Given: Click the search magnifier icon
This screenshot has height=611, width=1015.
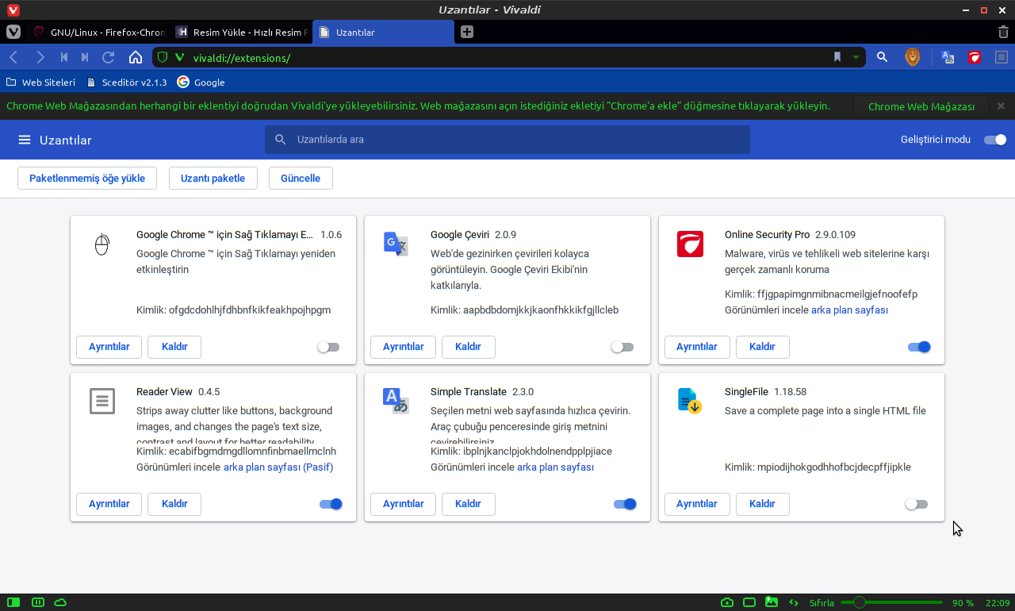Looking at the screenshot, I should click(882, 57).
